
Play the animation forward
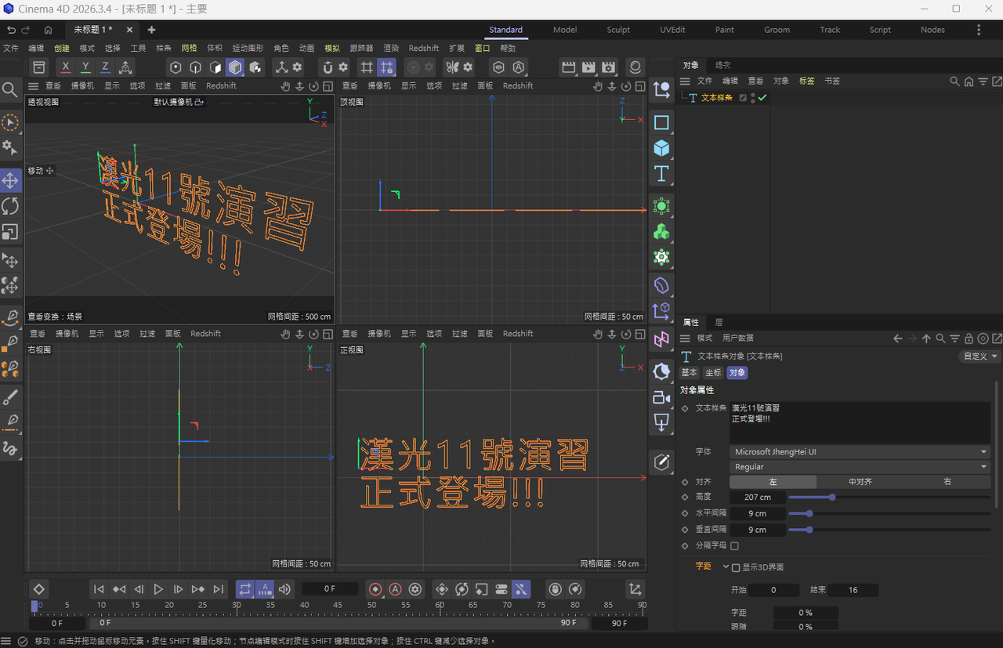(158, 589)
